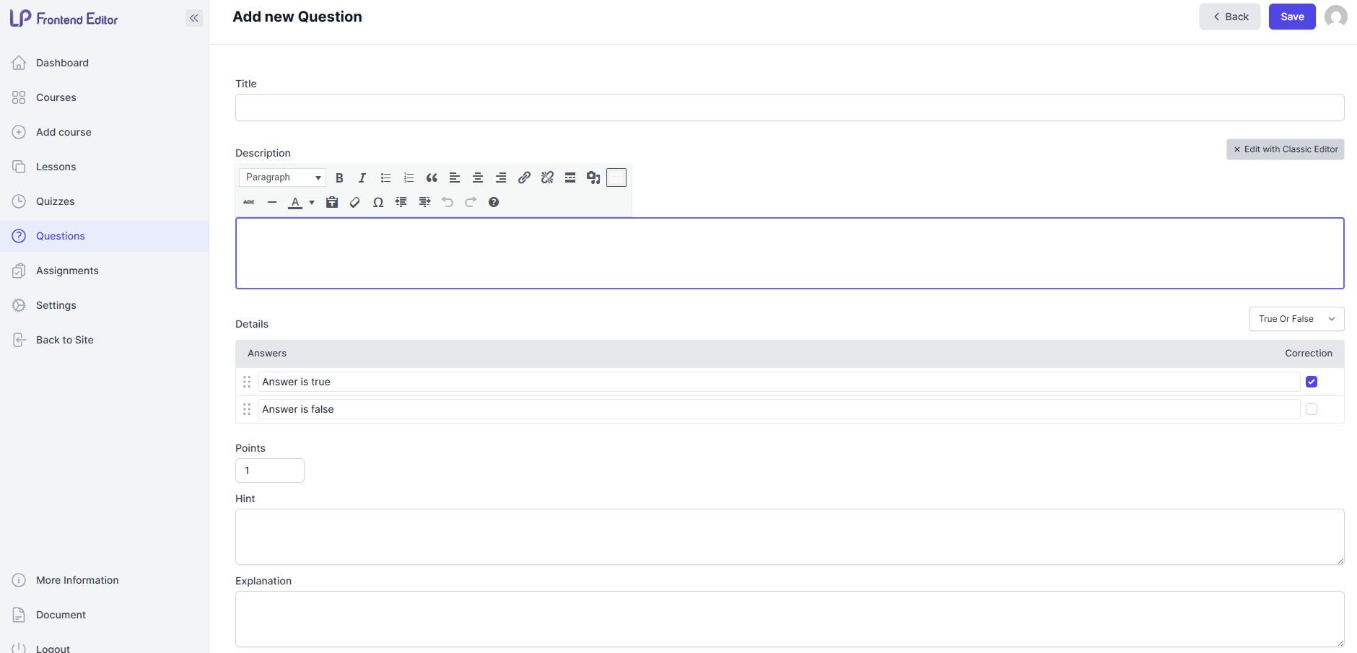This screenshot has width=1357, height=653.
Task: Apply the text color swatch
Action: pyautogui.click(x=295, y=202)
